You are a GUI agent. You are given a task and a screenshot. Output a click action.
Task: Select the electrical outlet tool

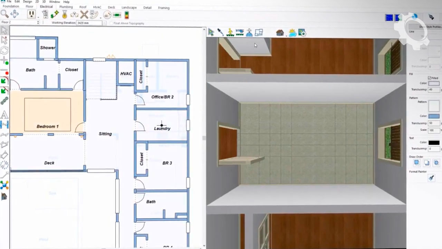pos(31,14)
